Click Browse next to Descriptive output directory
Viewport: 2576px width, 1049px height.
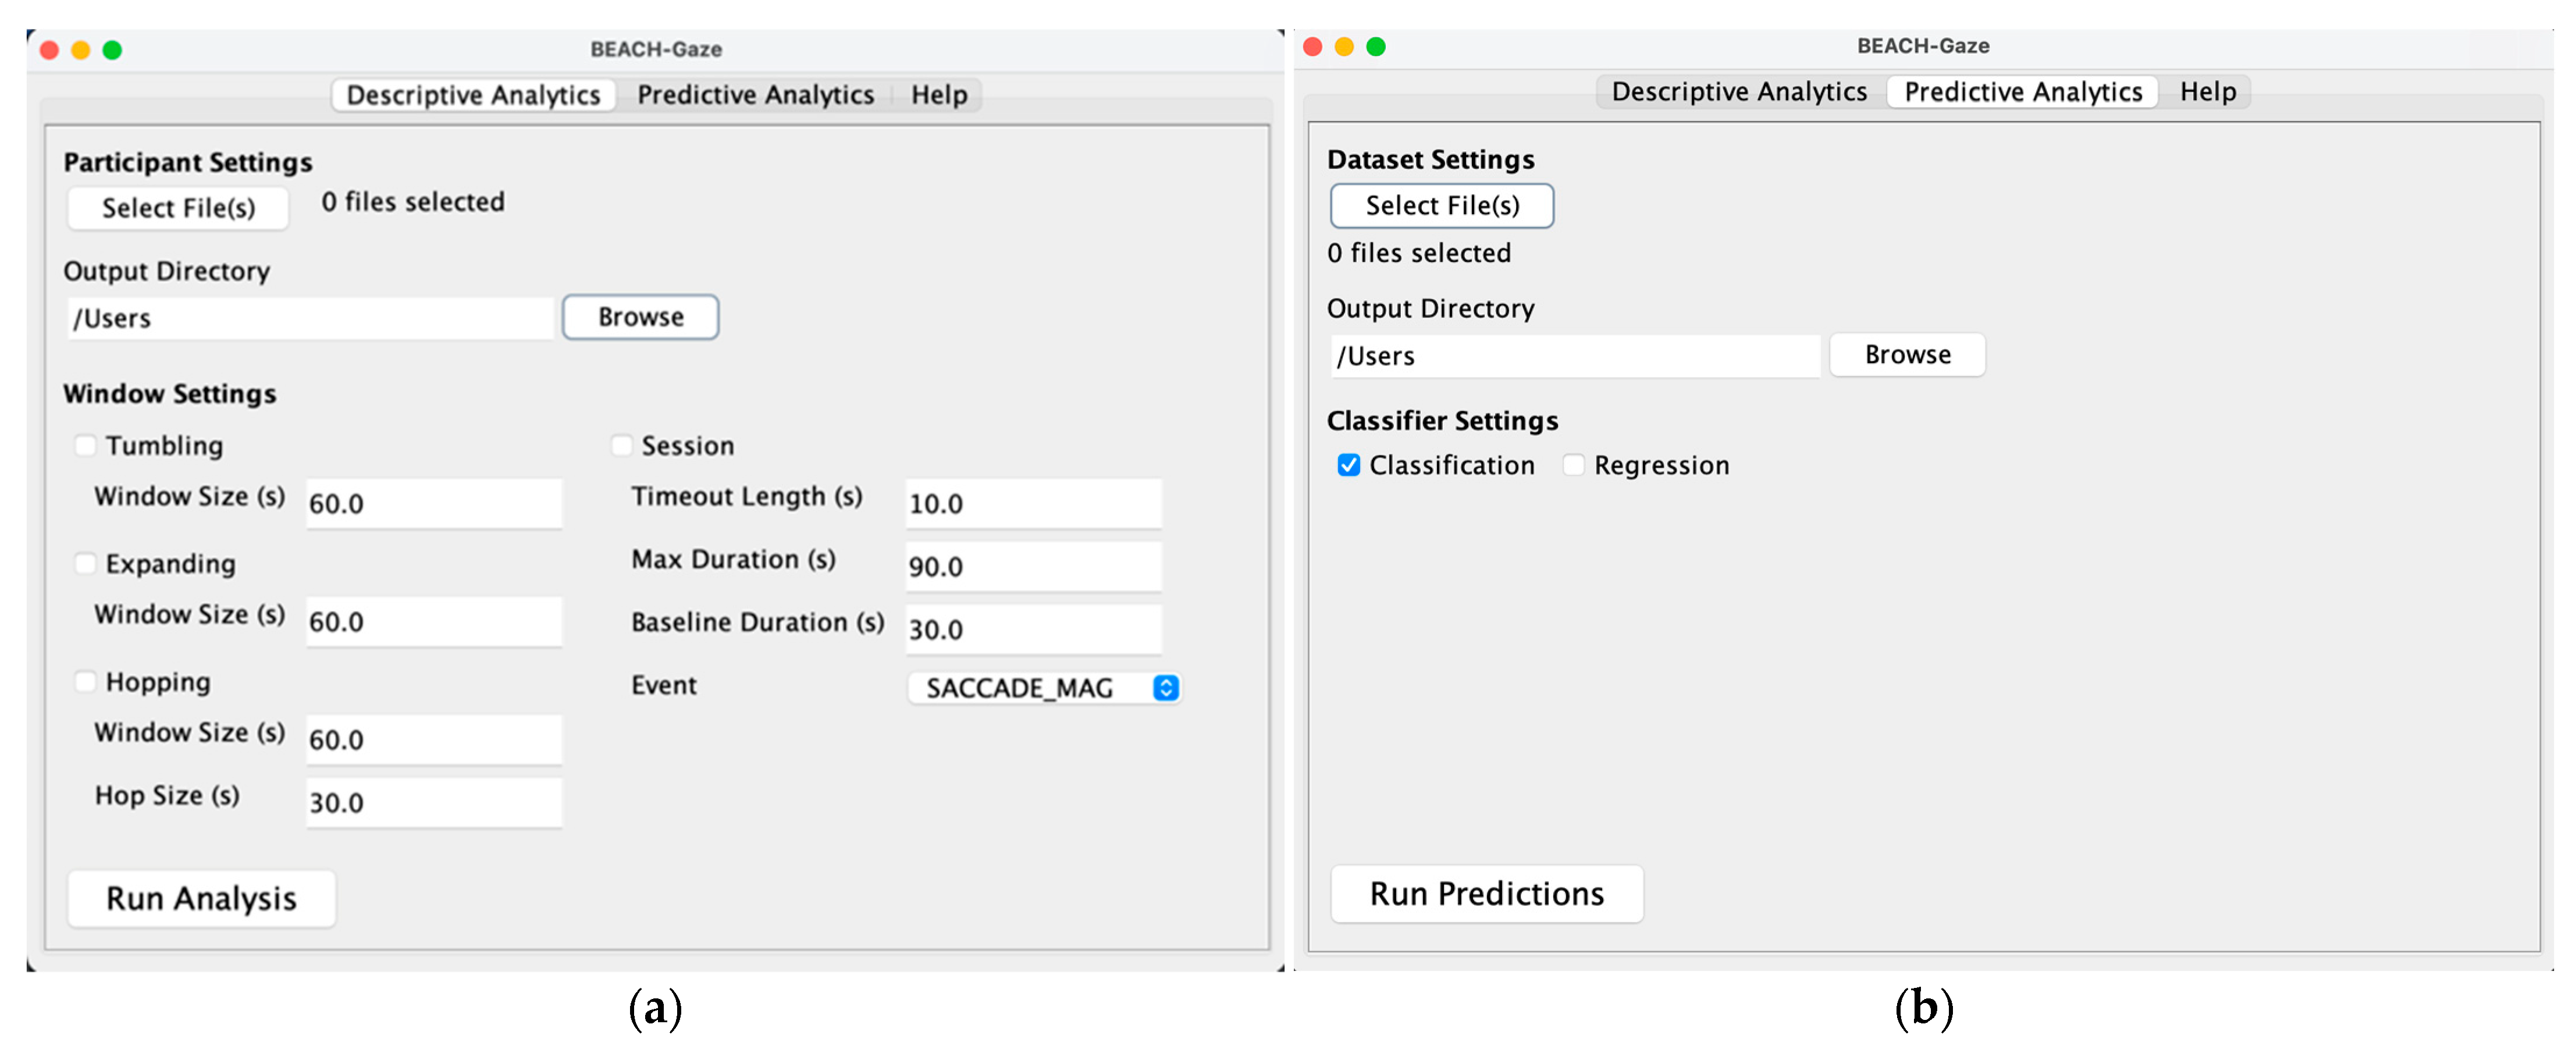pyautogui.click(x=640, y=317)
